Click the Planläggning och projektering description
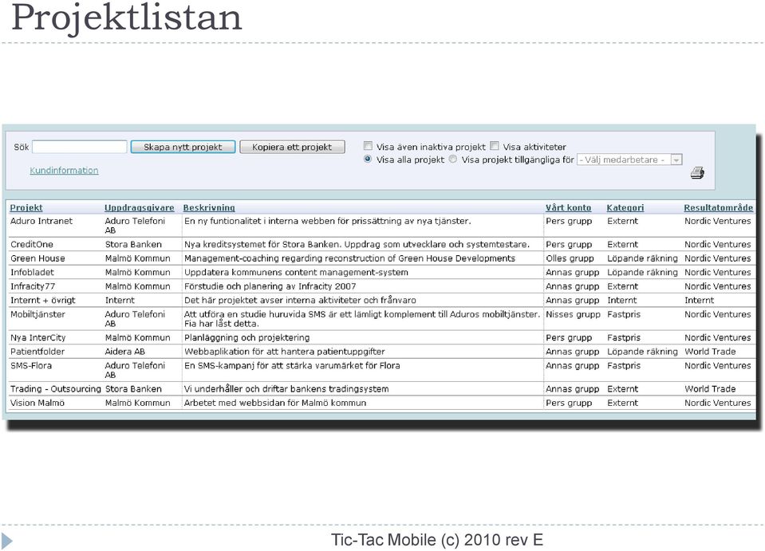The width and height of the screenshot is (765, 551). [x=246, y=337]
